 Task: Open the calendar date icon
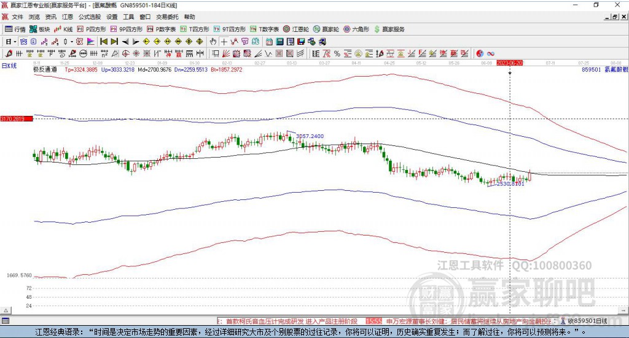coord(269,42)
